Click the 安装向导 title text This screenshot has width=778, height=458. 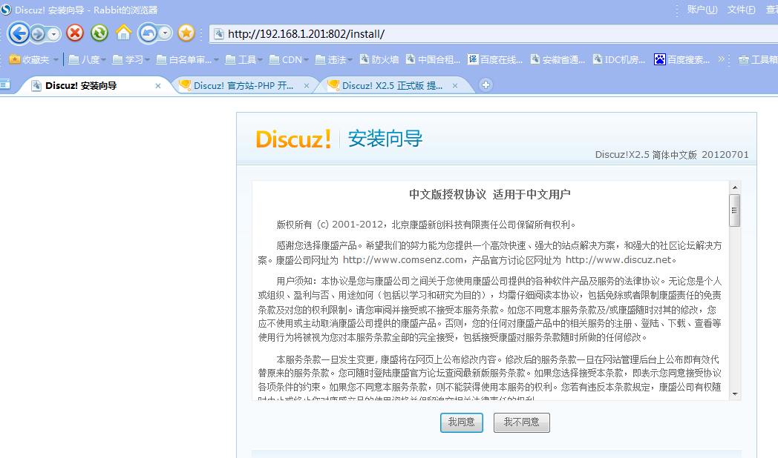point(385,138)
